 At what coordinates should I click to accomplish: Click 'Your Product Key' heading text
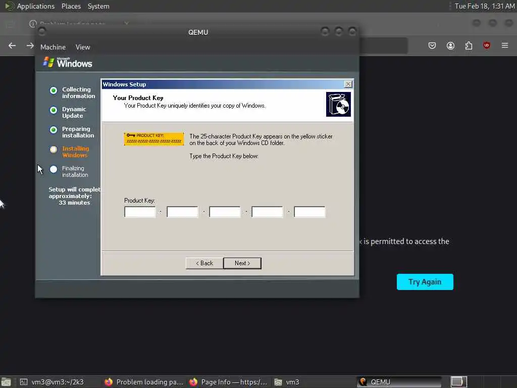click(x=138, y=98)
